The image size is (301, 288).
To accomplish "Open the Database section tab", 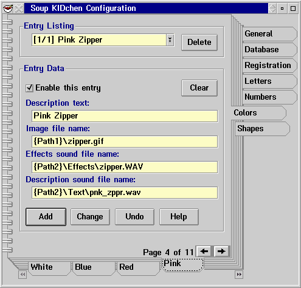I will click(x=269, y=50).
